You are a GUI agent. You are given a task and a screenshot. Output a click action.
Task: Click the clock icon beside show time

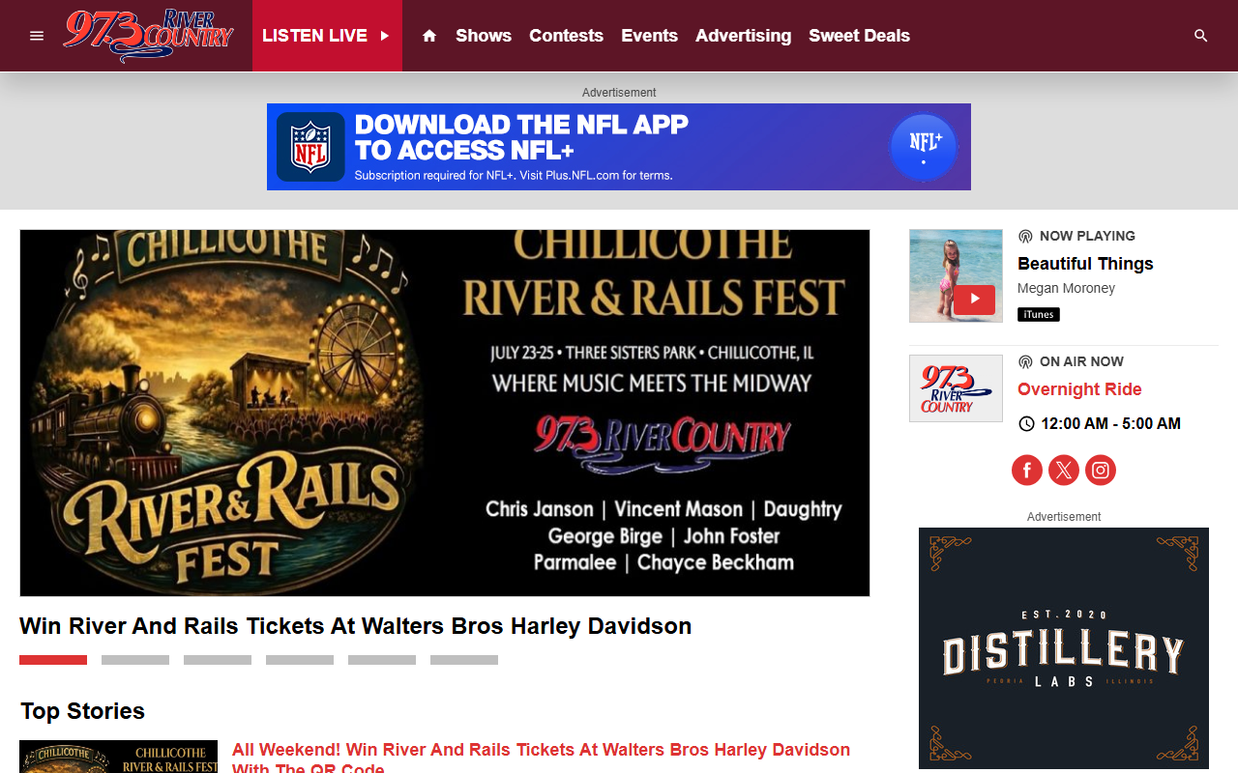1026,423
